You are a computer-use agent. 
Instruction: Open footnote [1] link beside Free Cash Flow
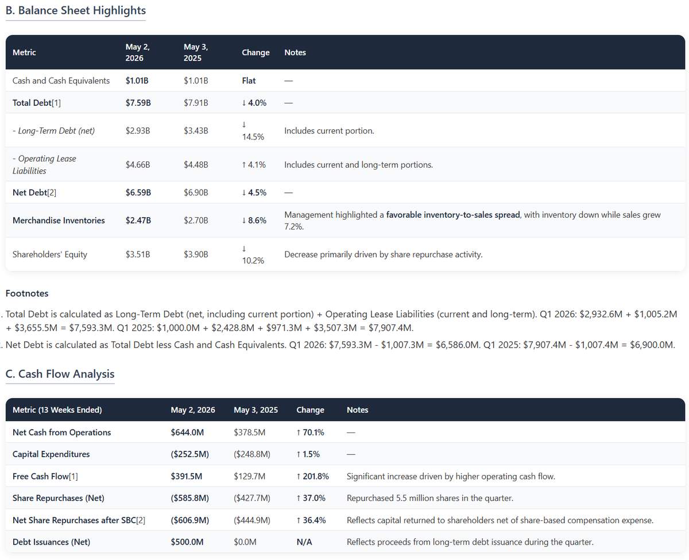pyautogui.click(x=72, y=476)
